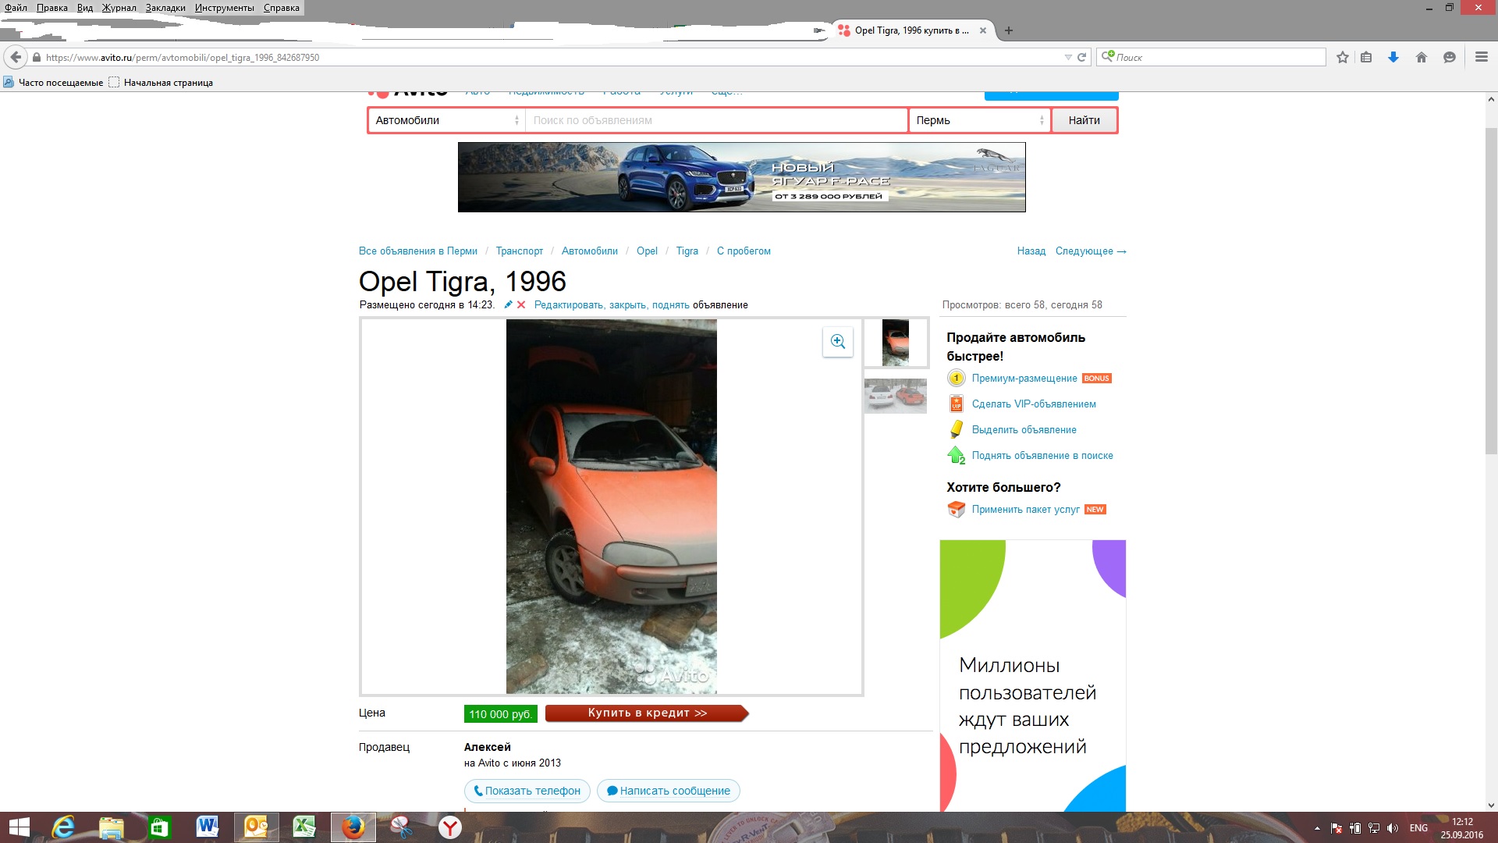
Task: Open Firefox downloads arrow icon
Action: pos(1393,58)
